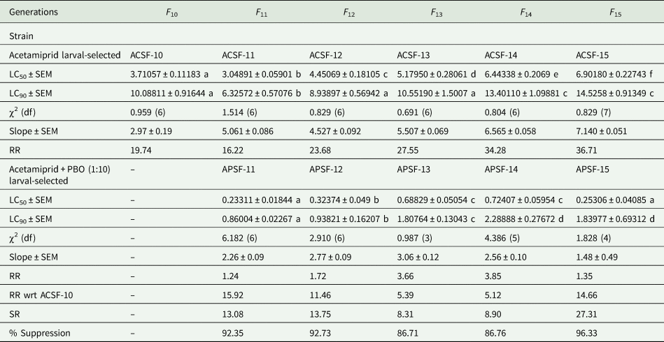664x342 pixels.
Task: Select the F10 column header
Action: (172, 13)
